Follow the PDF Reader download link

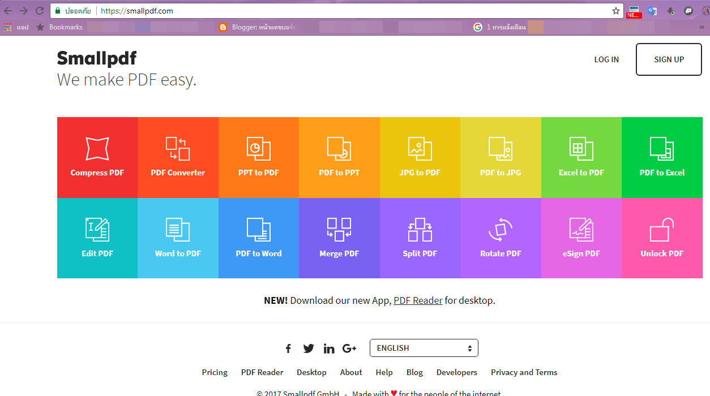pos(418,300)
